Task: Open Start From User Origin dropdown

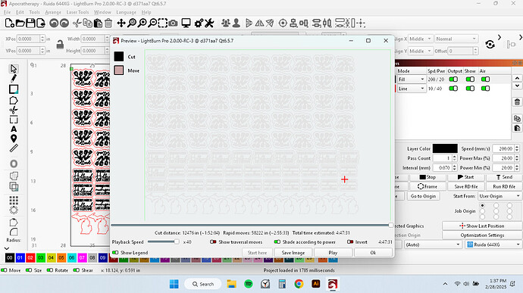Action: click(500, 196)
